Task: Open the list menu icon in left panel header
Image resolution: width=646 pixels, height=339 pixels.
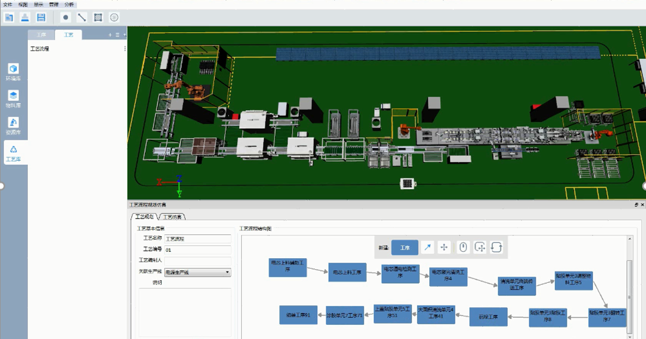Action: (x=117, y=35)
